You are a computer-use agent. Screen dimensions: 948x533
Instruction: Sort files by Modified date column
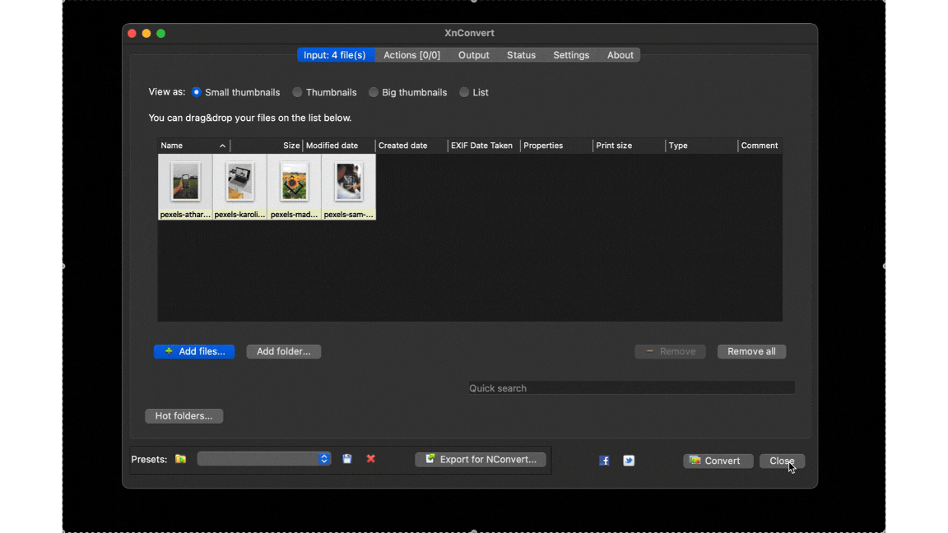coord(337,146)
